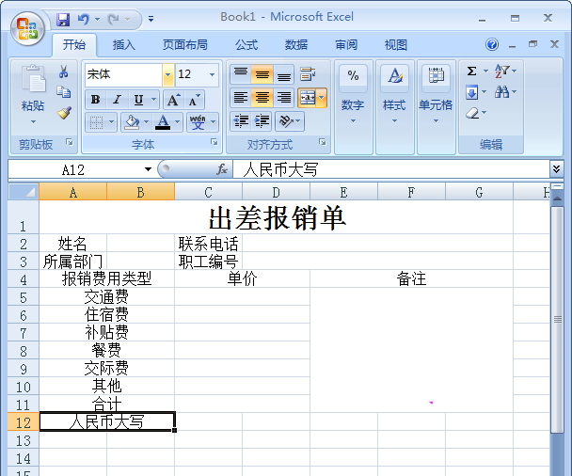The image size is (572, 476).
Task: Open 单元格 cells group dropdown
Action: coord(436,121)
